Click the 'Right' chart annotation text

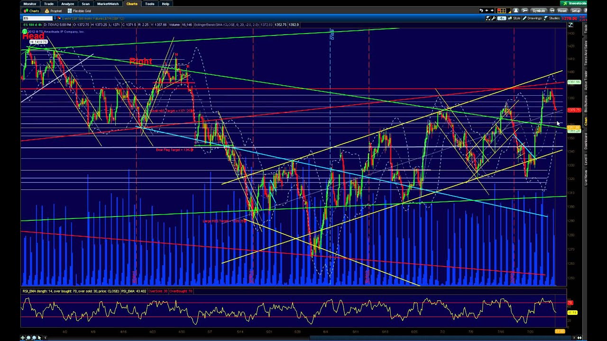tap(140, 61)
